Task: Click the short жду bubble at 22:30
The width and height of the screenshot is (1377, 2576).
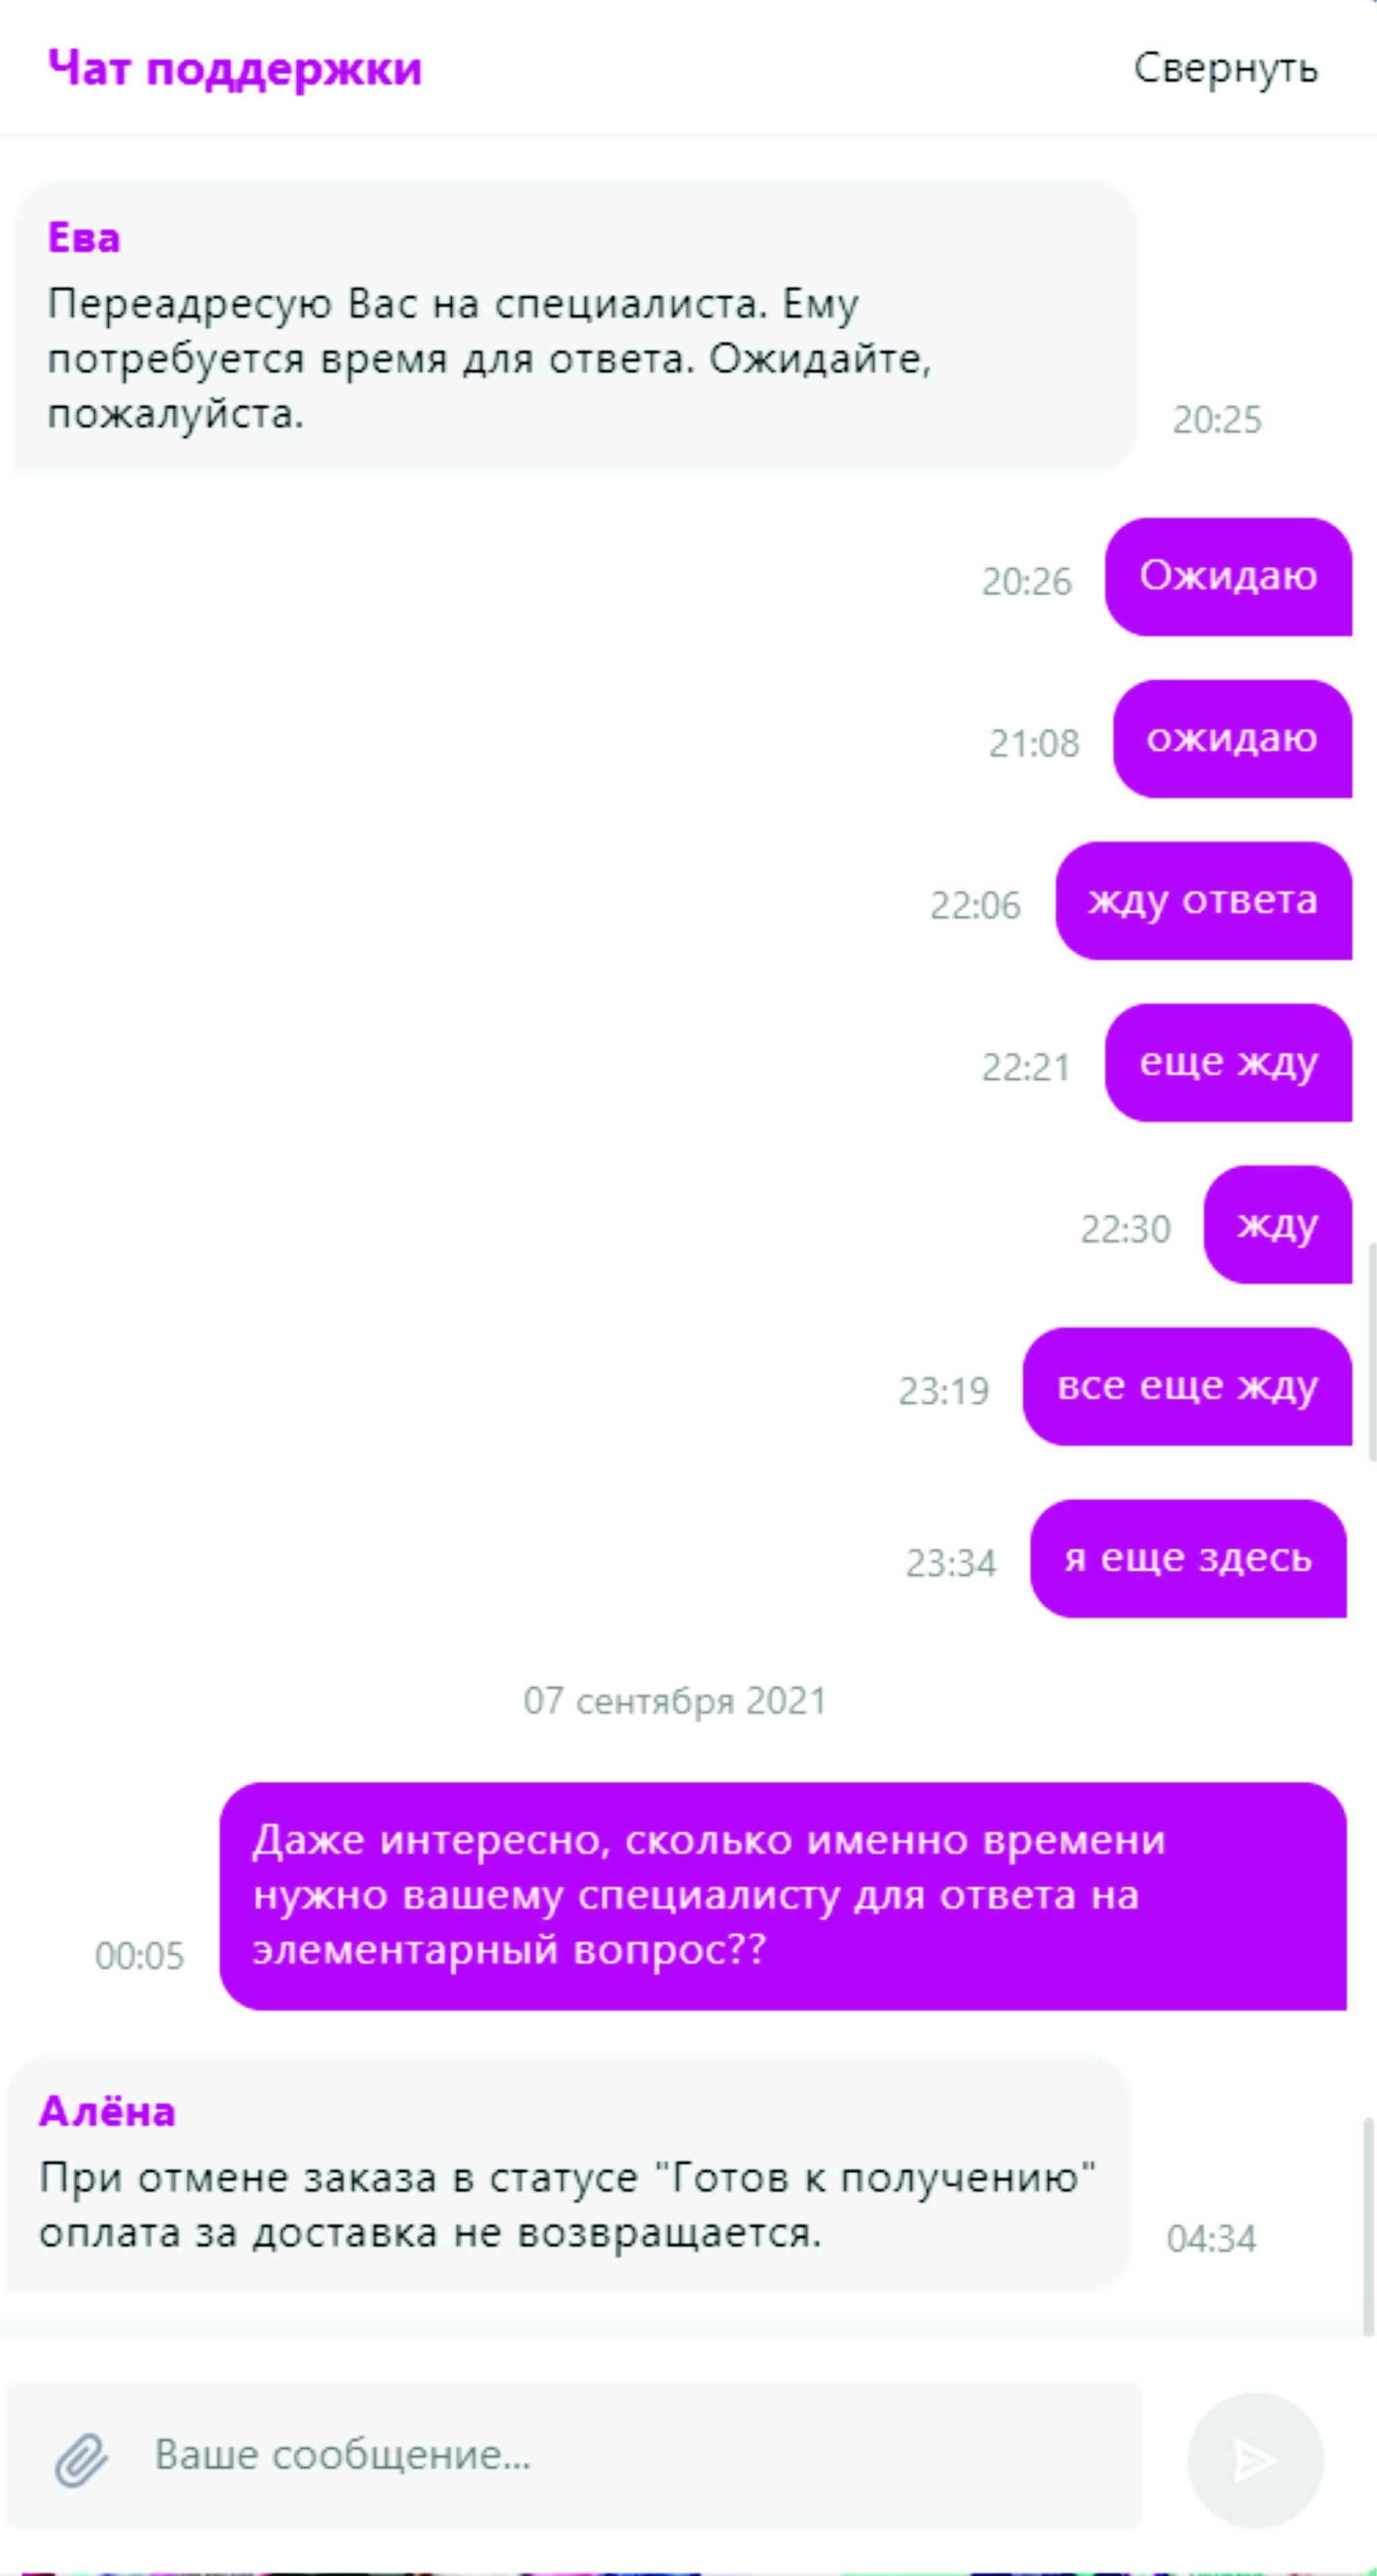Action: [1278, 1225]
